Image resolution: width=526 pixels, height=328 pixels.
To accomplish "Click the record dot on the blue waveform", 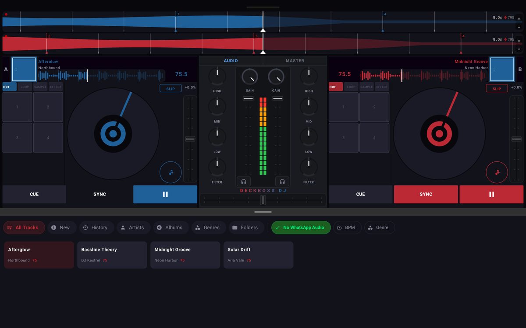I will [x=6, y=14].
